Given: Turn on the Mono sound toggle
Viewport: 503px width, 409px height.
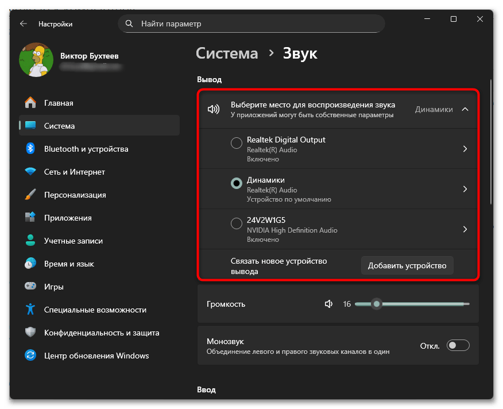Looking at the screenshot, I should (x=458, y=345).
